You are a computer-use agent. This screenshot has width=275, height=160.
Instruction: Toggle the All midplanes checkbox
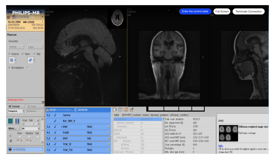point(9,68)
